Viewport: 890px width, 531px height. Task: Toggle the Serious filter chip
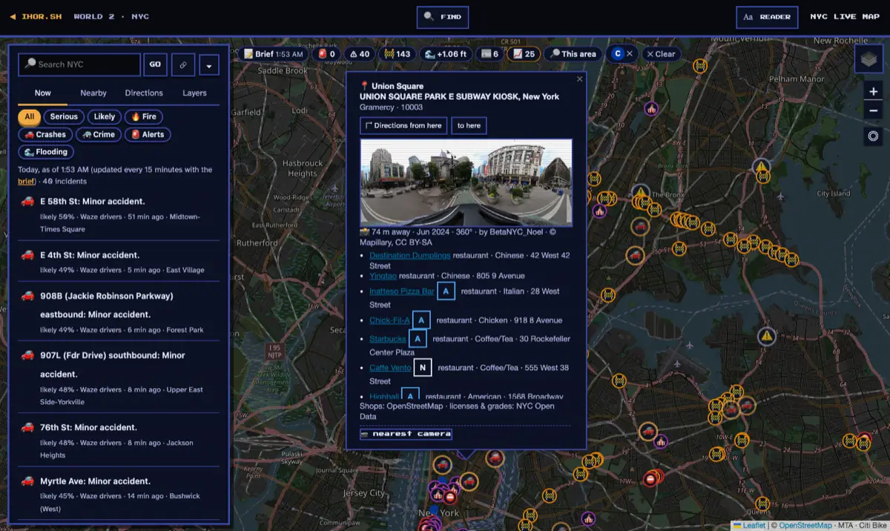[64, 116]
